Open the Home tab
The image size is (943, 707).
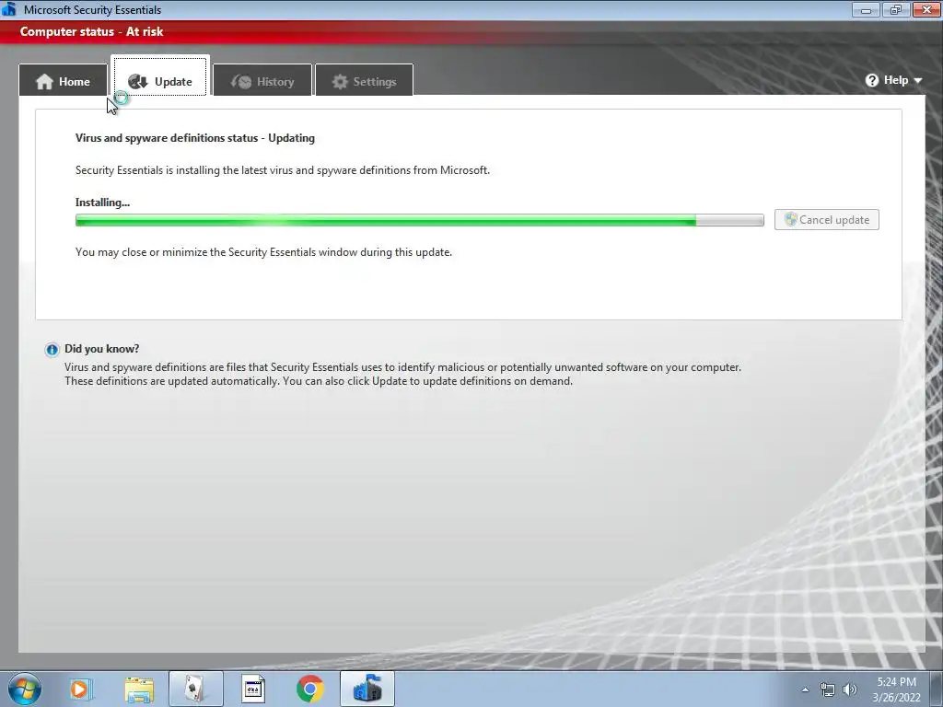click(64, 81)
